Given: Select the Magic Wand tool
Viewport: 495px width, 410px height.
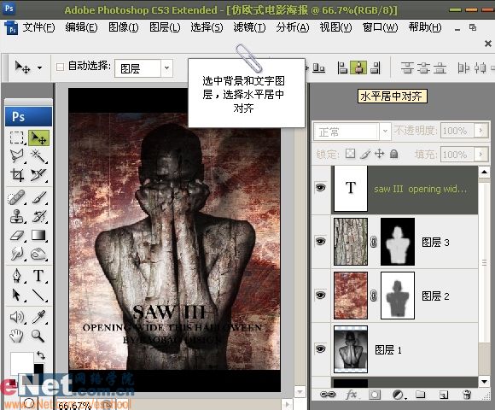Looking at the screenshot, I should [x=38, y=155].
